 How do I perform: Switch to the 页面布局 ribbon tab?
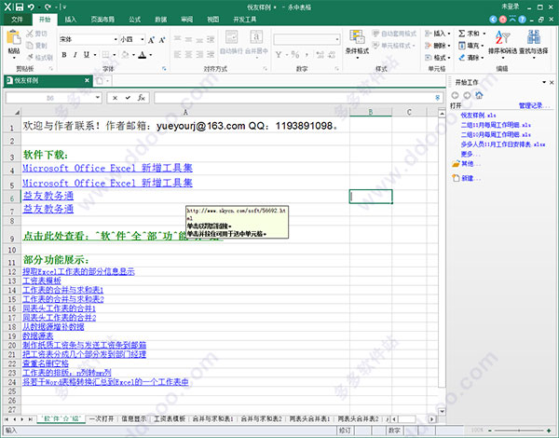[x=102, y=20]
